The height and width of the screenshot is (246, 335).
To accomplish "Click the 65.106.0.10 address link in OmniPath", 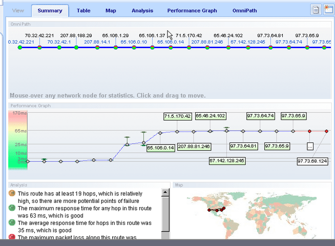I will (x=134, y=42).
